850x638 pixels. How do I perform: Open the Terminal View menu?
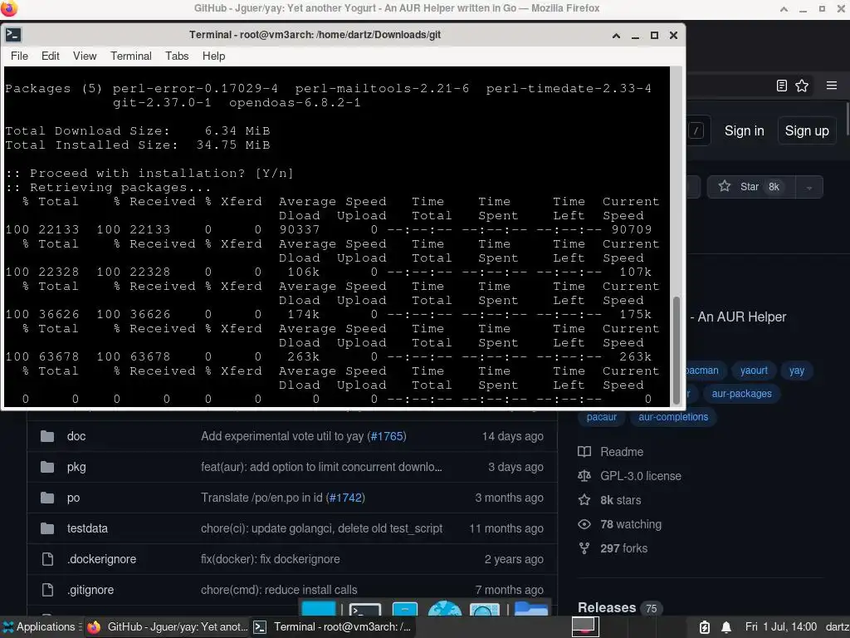pos(85,56)
